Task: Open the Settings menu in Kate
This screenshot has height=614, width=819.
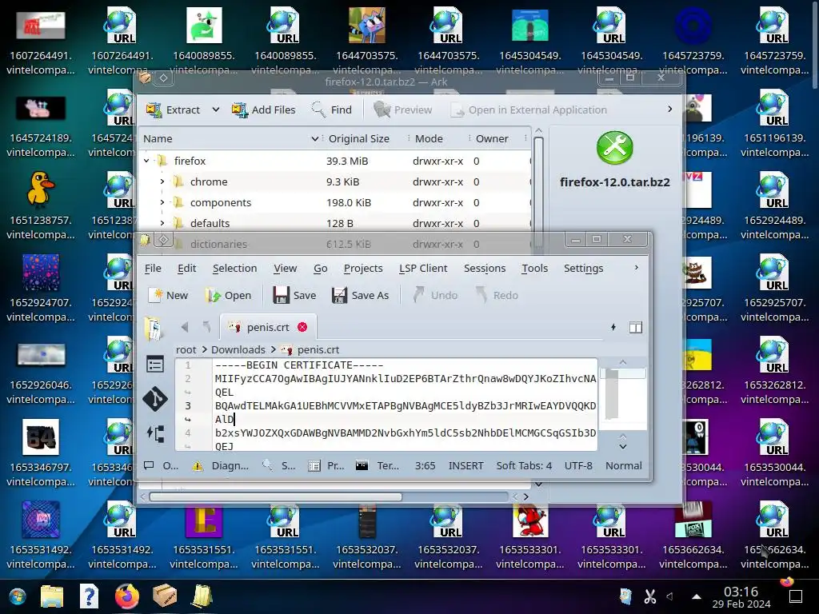Action: [583, 269]
